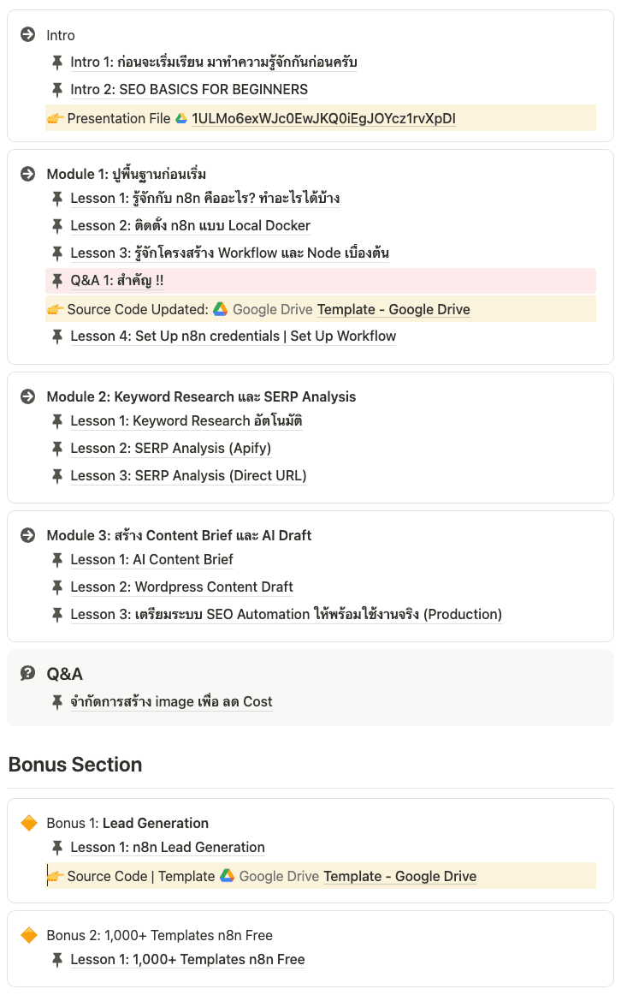
Task: Click the pin icon beside Q&A 1
Action: tap(57, 280)
